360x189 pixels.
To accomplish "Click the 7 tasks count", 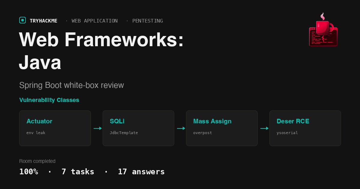I will tap(78, 172).
